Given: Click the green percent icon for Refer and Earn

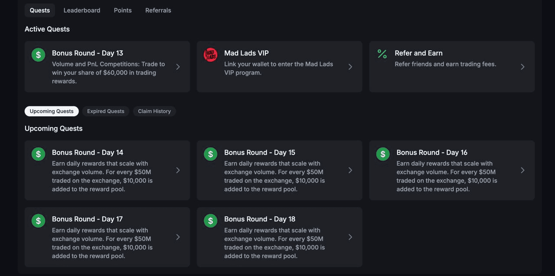Looking at the screenshot, I should (382, 54).
